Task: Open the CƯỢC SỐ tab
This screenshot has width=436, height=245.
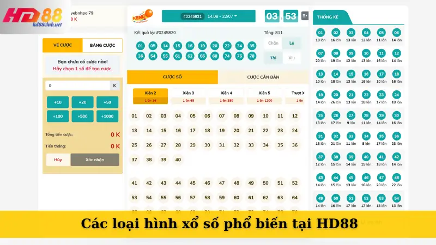Action: [x=172, y=77]
